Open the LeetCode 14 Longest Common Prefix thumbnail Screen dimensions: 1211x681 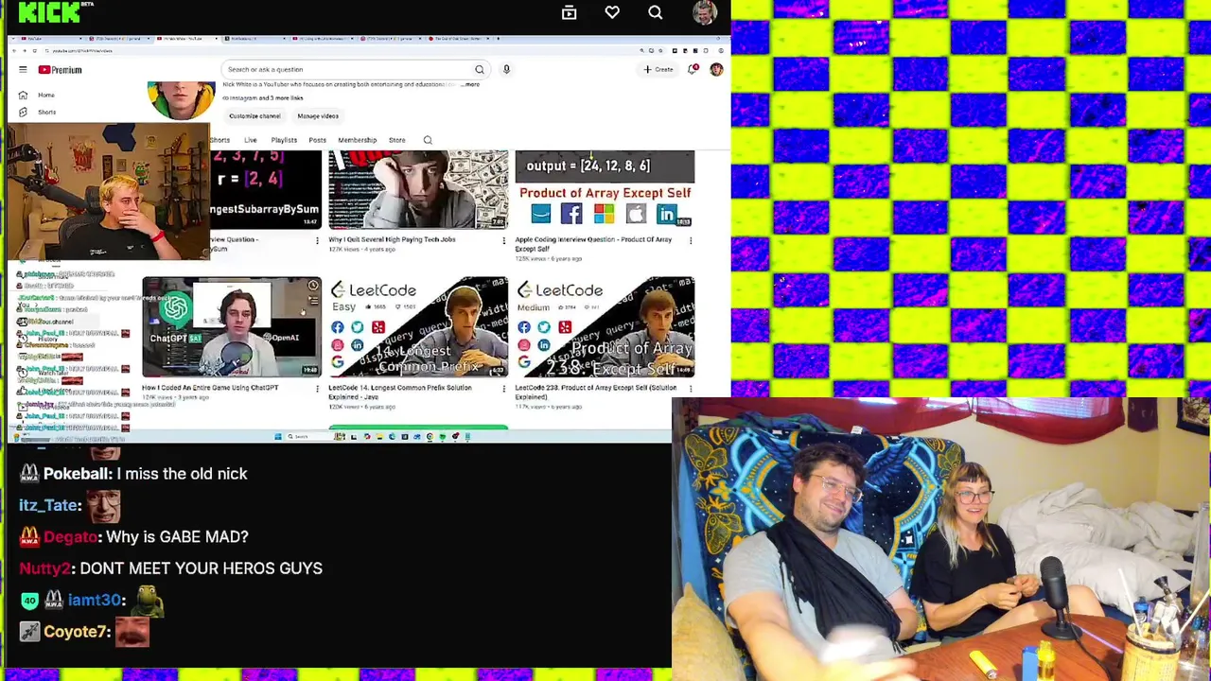tap(418, 326)
